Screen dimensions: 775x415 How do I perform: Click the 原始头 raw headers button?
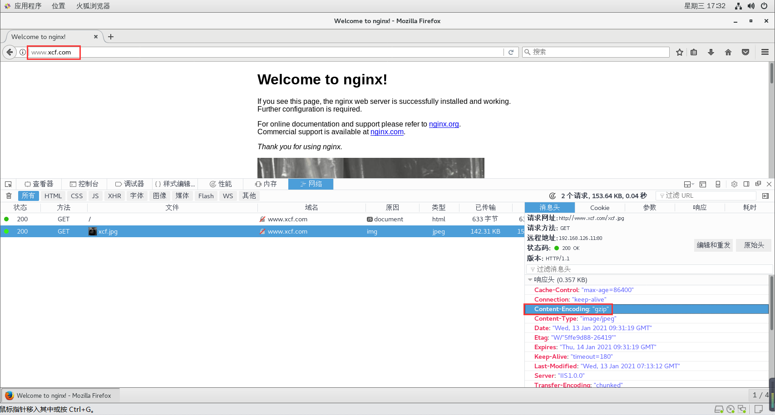754,245
